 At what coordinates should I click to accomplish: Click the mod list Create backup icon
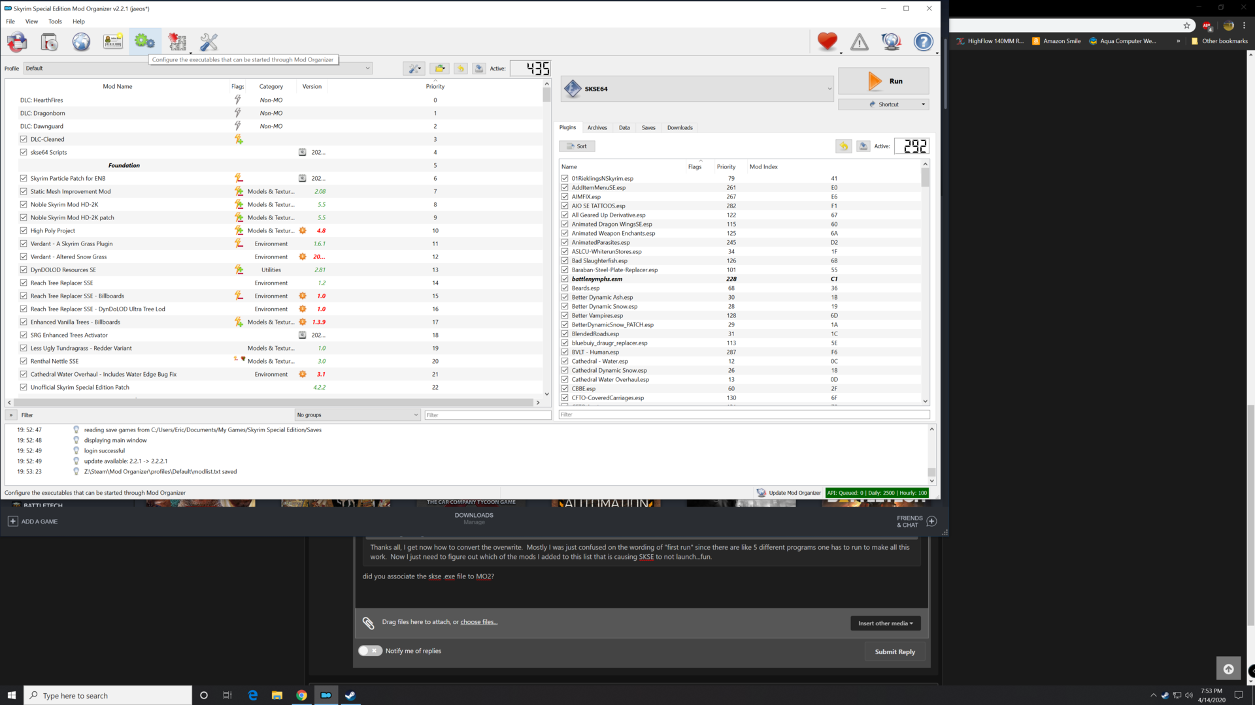click(x=479, y=69)
